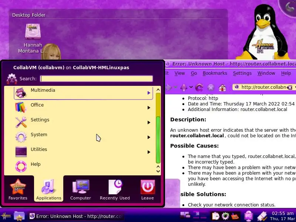Click the Desktop Folder widget title
Viewport: 296px width, 222px height.
29,15
